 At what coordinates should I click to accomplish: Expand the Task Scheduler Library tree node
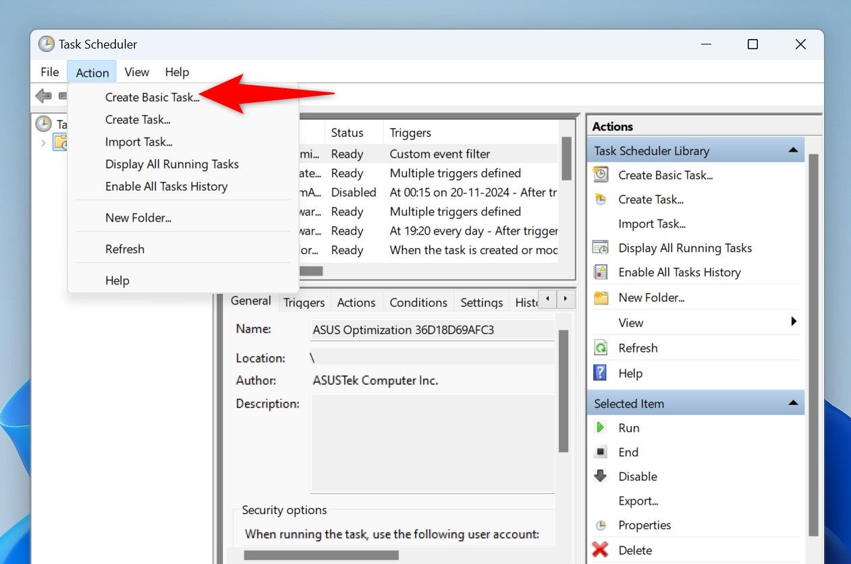coord(44,142)
